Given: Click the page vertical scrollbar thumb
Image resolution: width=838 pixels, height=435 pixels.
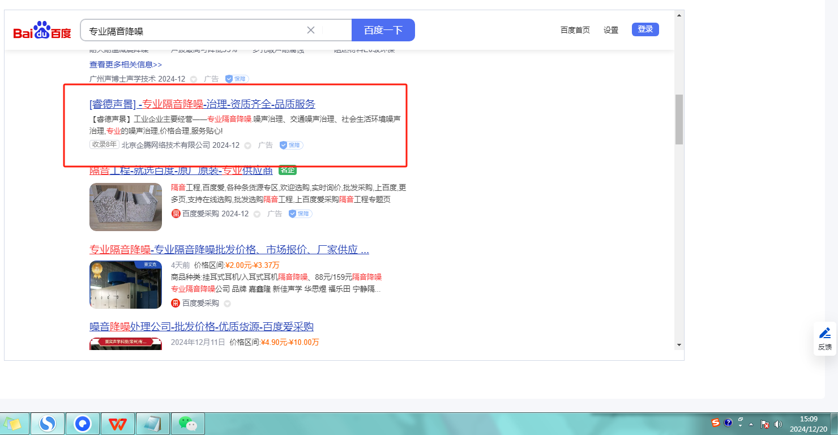Looking at the screenshot, I should pos(679,119).
